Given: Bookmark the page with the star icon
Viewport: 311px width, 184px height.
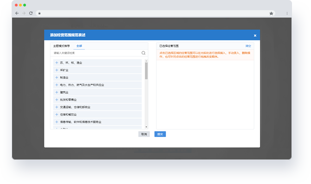Looking at the screenshot, I should pos(271,13).
